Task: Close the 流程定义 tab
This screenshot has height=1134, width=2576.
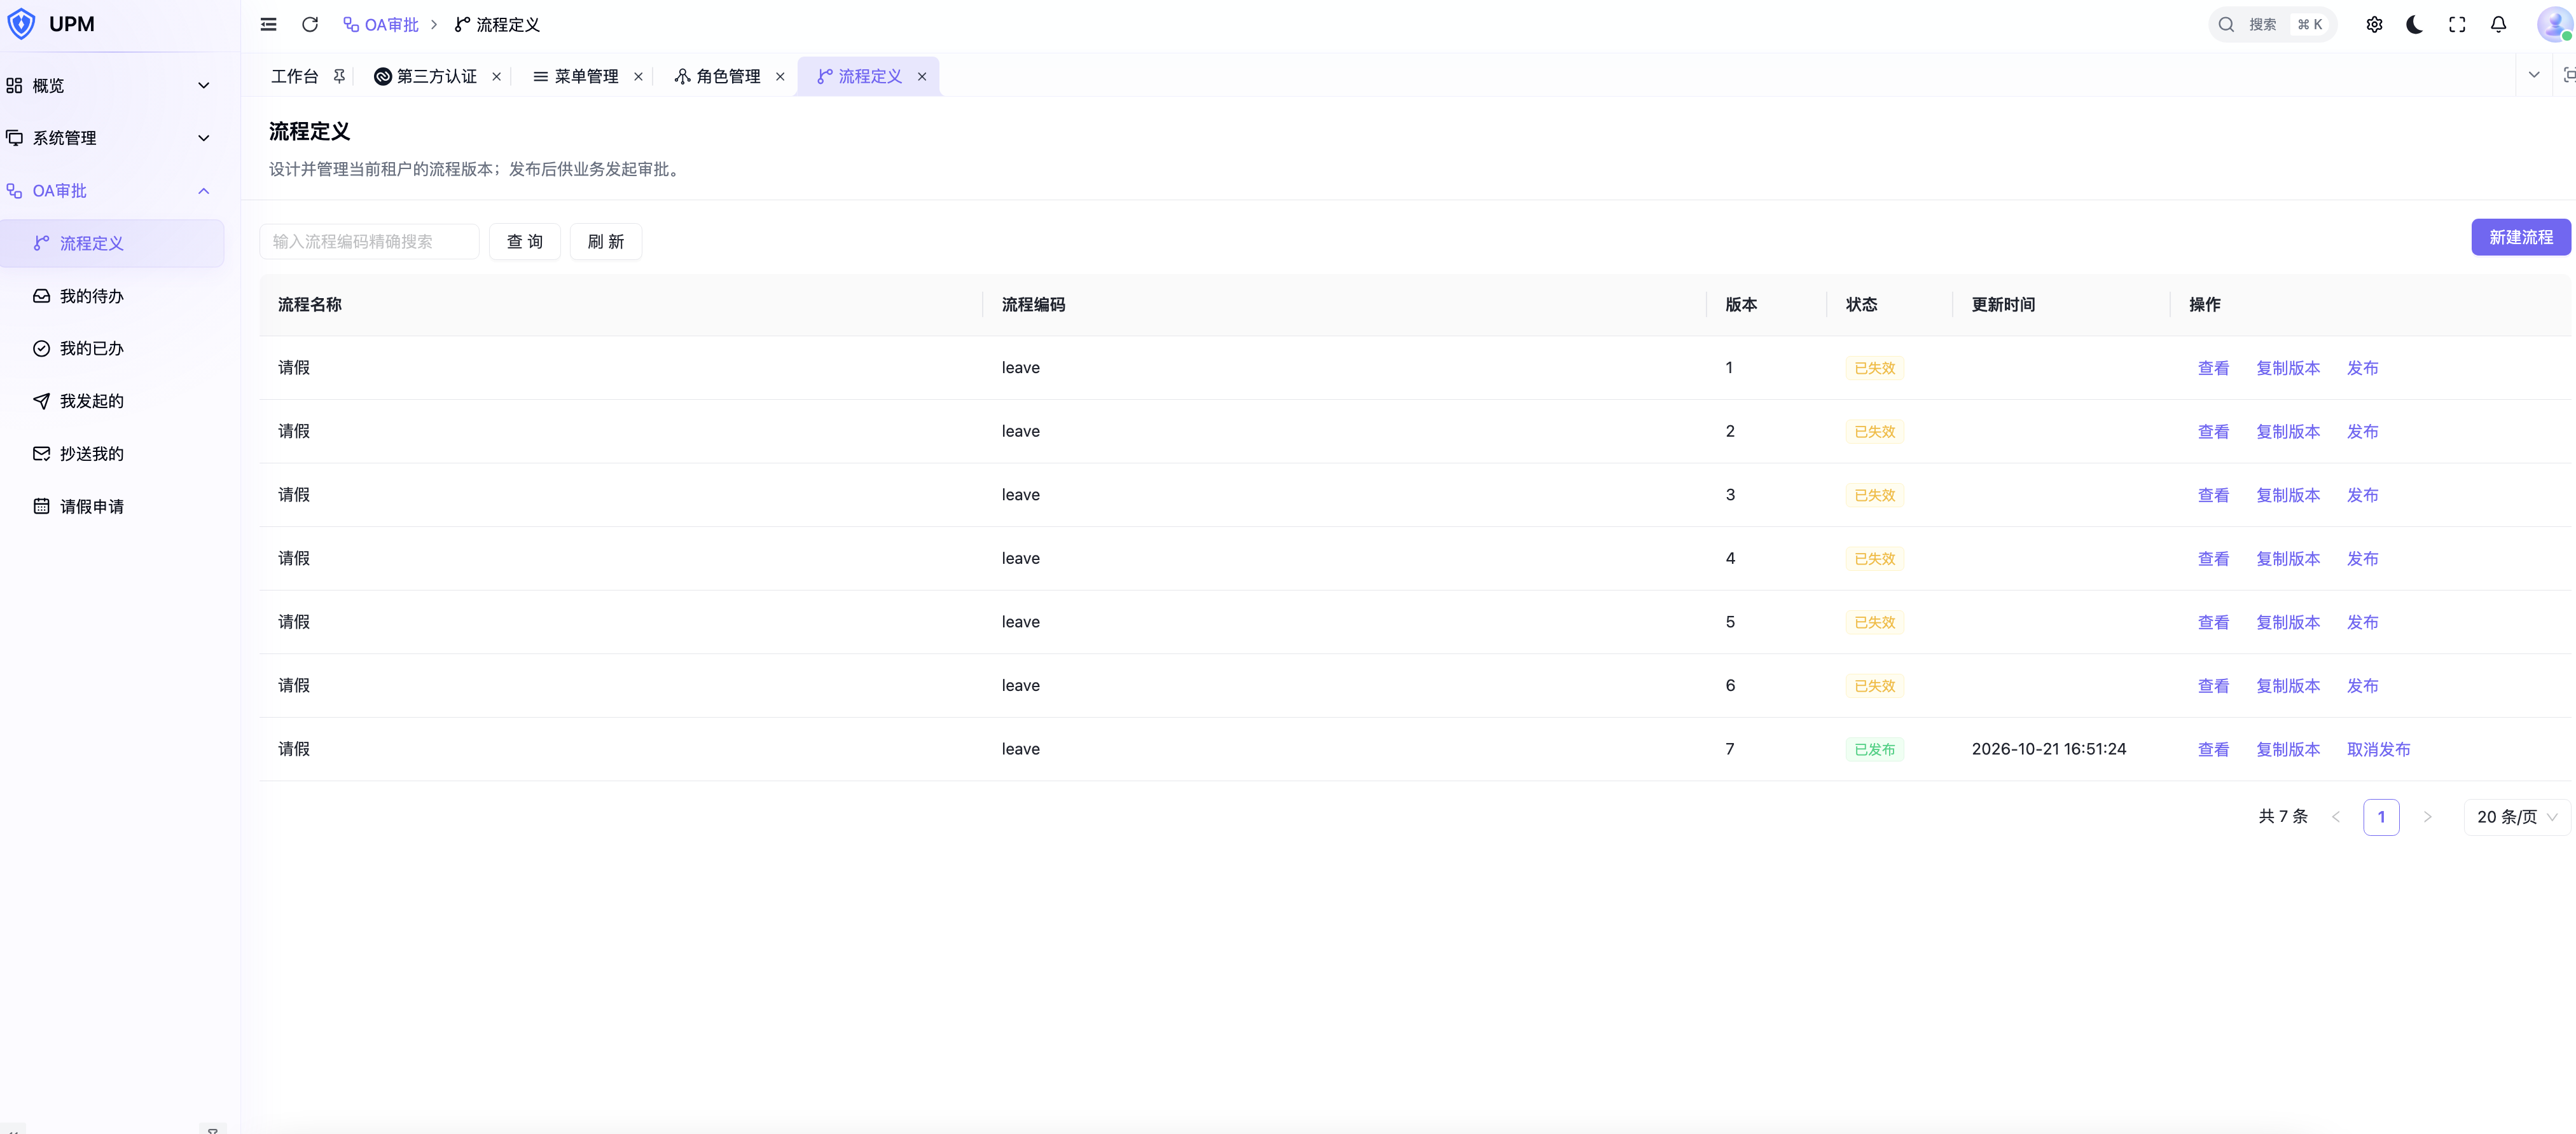Action: coord(922,76)
